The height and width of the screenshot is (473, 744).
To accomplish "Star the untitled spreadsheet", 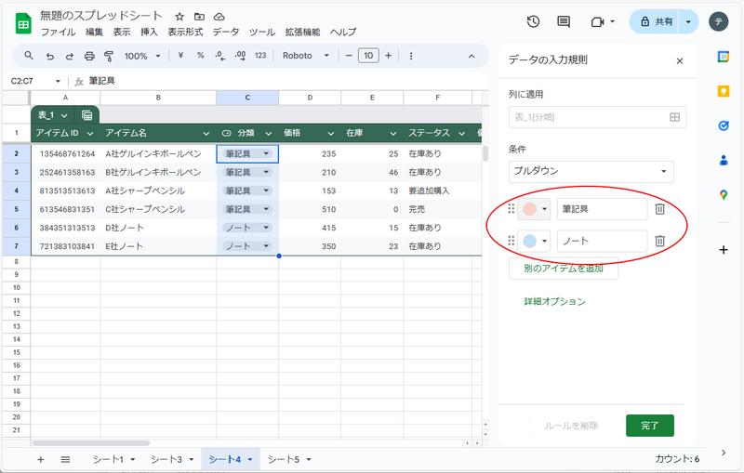I will click(x=179, y=17).
